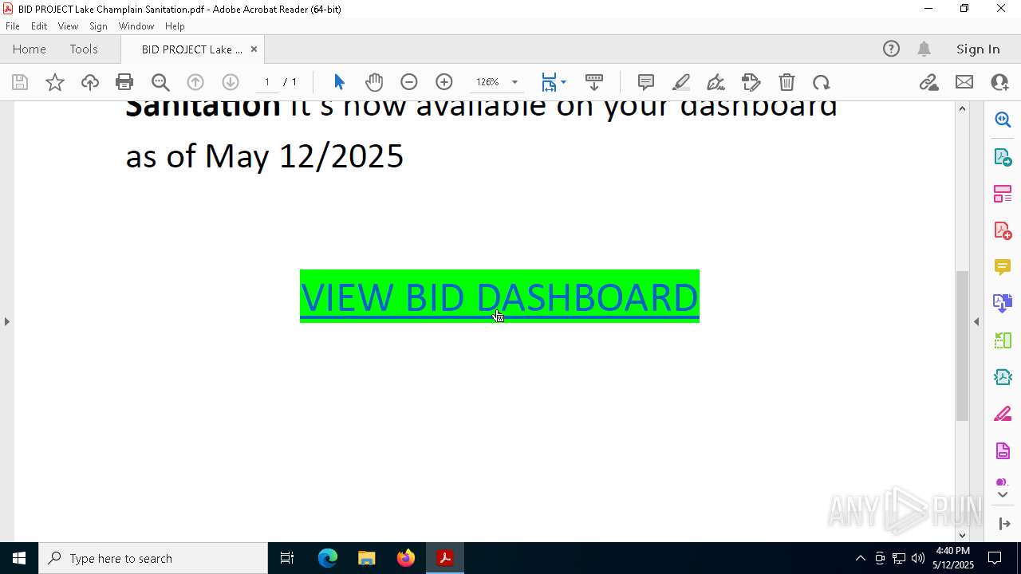The width and height of the screenshot is (1021, 574).
Task: Select the arrow selection tool
Action: [339, 82]
